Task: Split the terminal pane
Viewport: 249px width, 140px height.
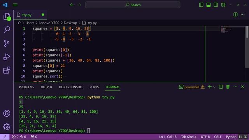Action: tap(221, 87)
